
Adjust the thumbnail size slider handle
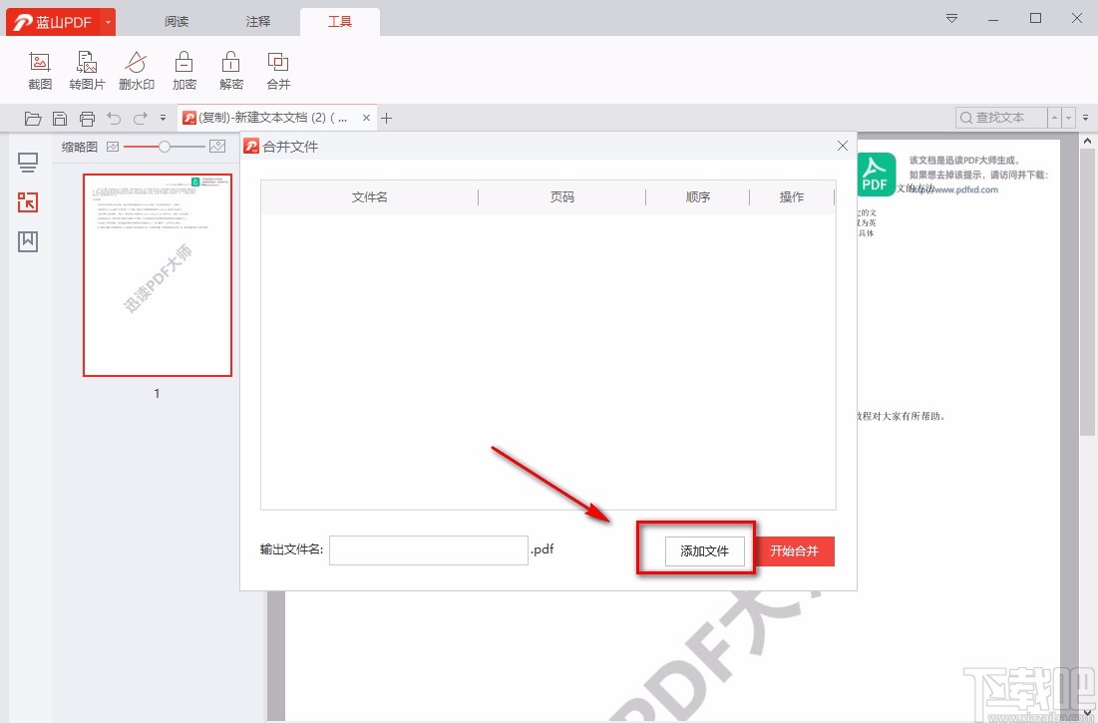click(165, 147)
